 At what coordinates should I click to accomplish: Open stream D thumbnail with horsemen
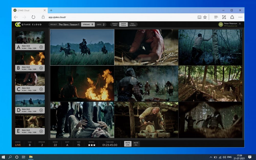coord(30,101)
